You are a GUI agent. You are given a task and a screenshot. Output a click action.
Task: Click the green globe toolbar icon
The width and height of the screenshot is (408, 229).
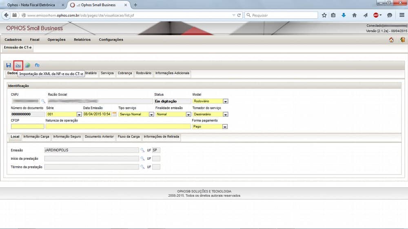[x=28, y=65]
